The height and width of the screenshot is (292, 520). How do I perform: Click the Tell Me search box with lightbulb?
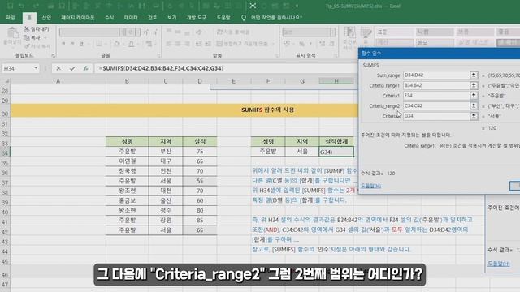(272, 18)
